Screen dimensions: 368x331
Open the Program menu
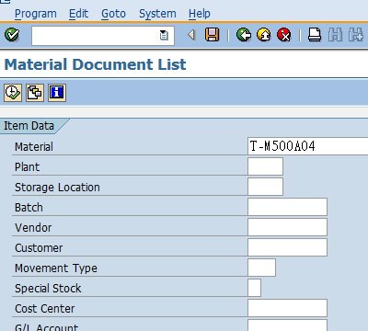point(36,14)
